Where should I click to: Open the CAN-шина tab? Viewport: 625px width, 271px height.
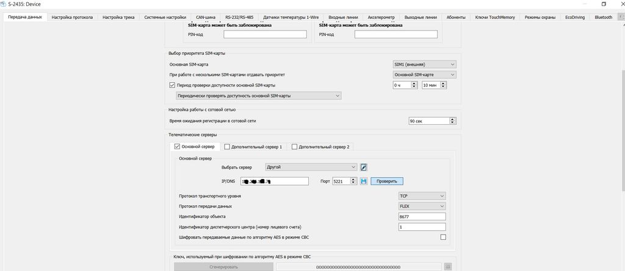(206, 17)
